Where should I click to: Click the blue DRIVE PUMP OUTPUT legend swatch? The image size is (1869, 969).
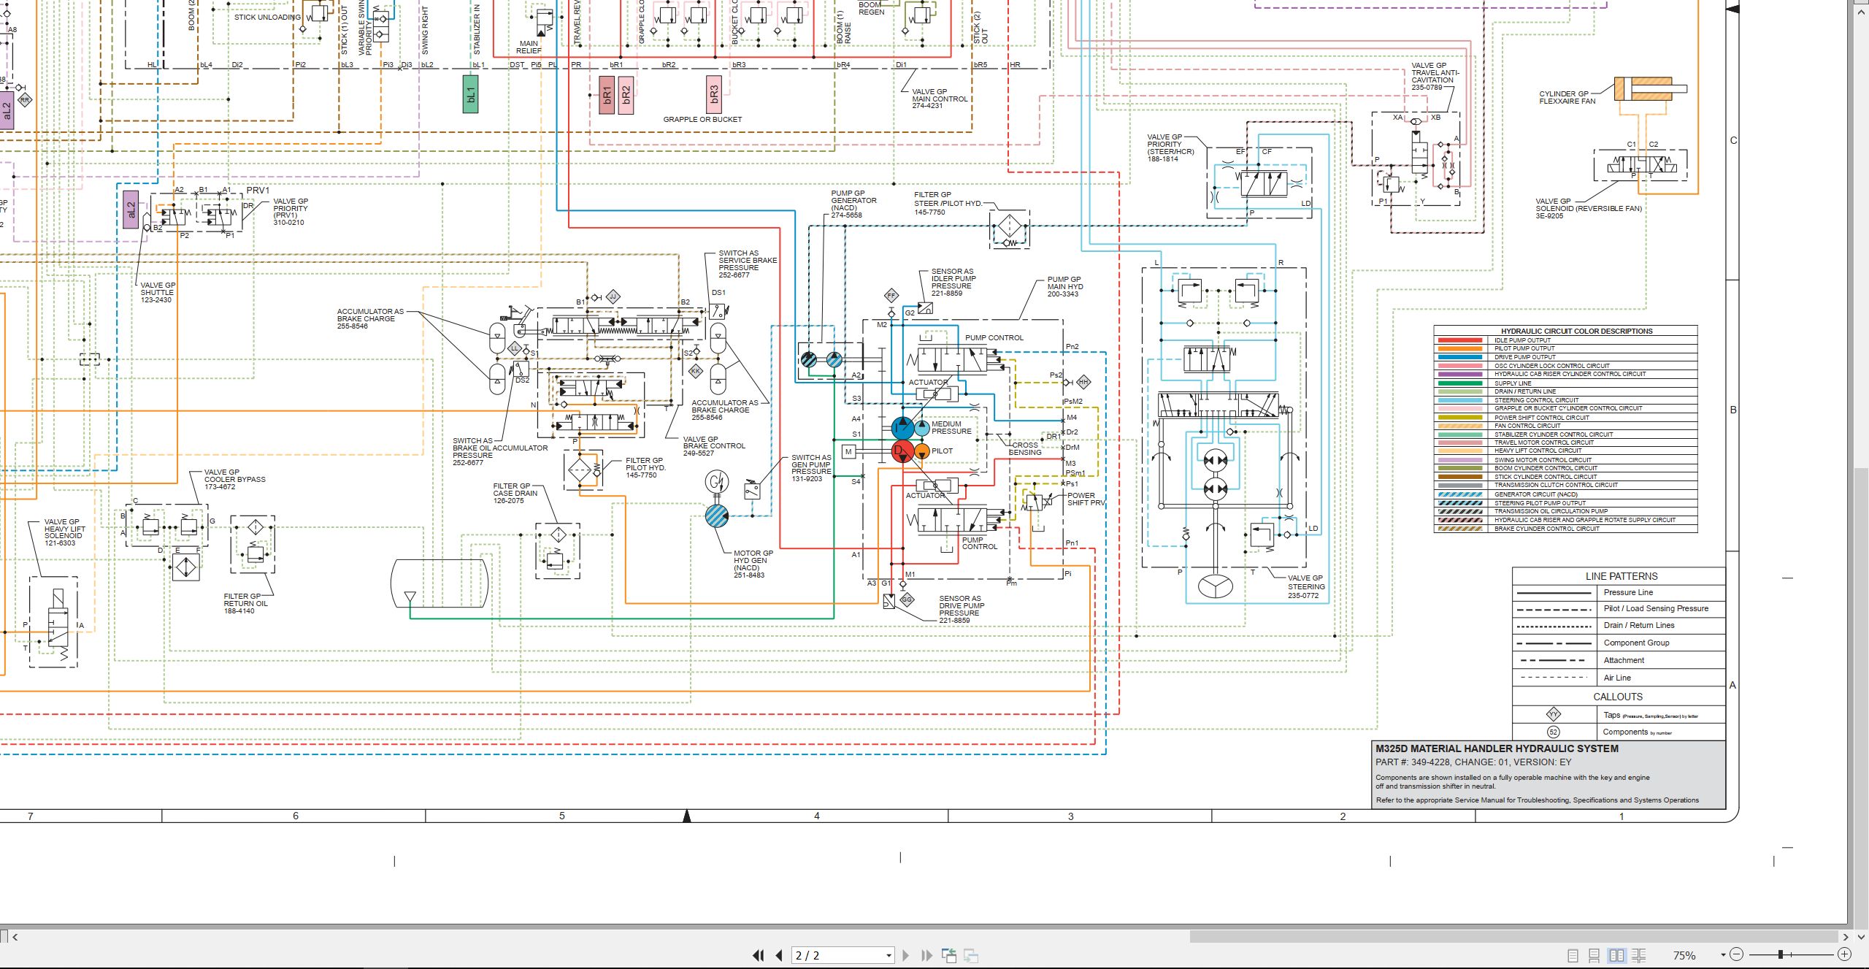[1459, 357]
